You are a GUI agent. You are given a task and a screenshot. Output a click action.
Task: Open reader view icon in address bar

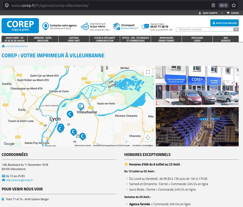click(213, 6)
